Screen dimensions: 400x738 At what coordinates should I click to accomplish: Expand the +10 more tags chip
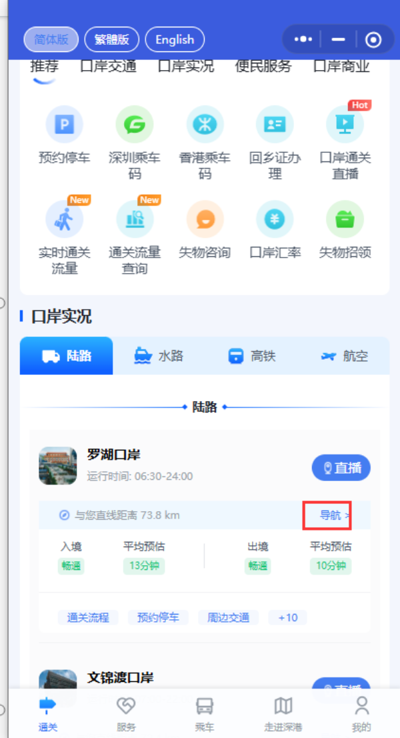click(287, 617)
